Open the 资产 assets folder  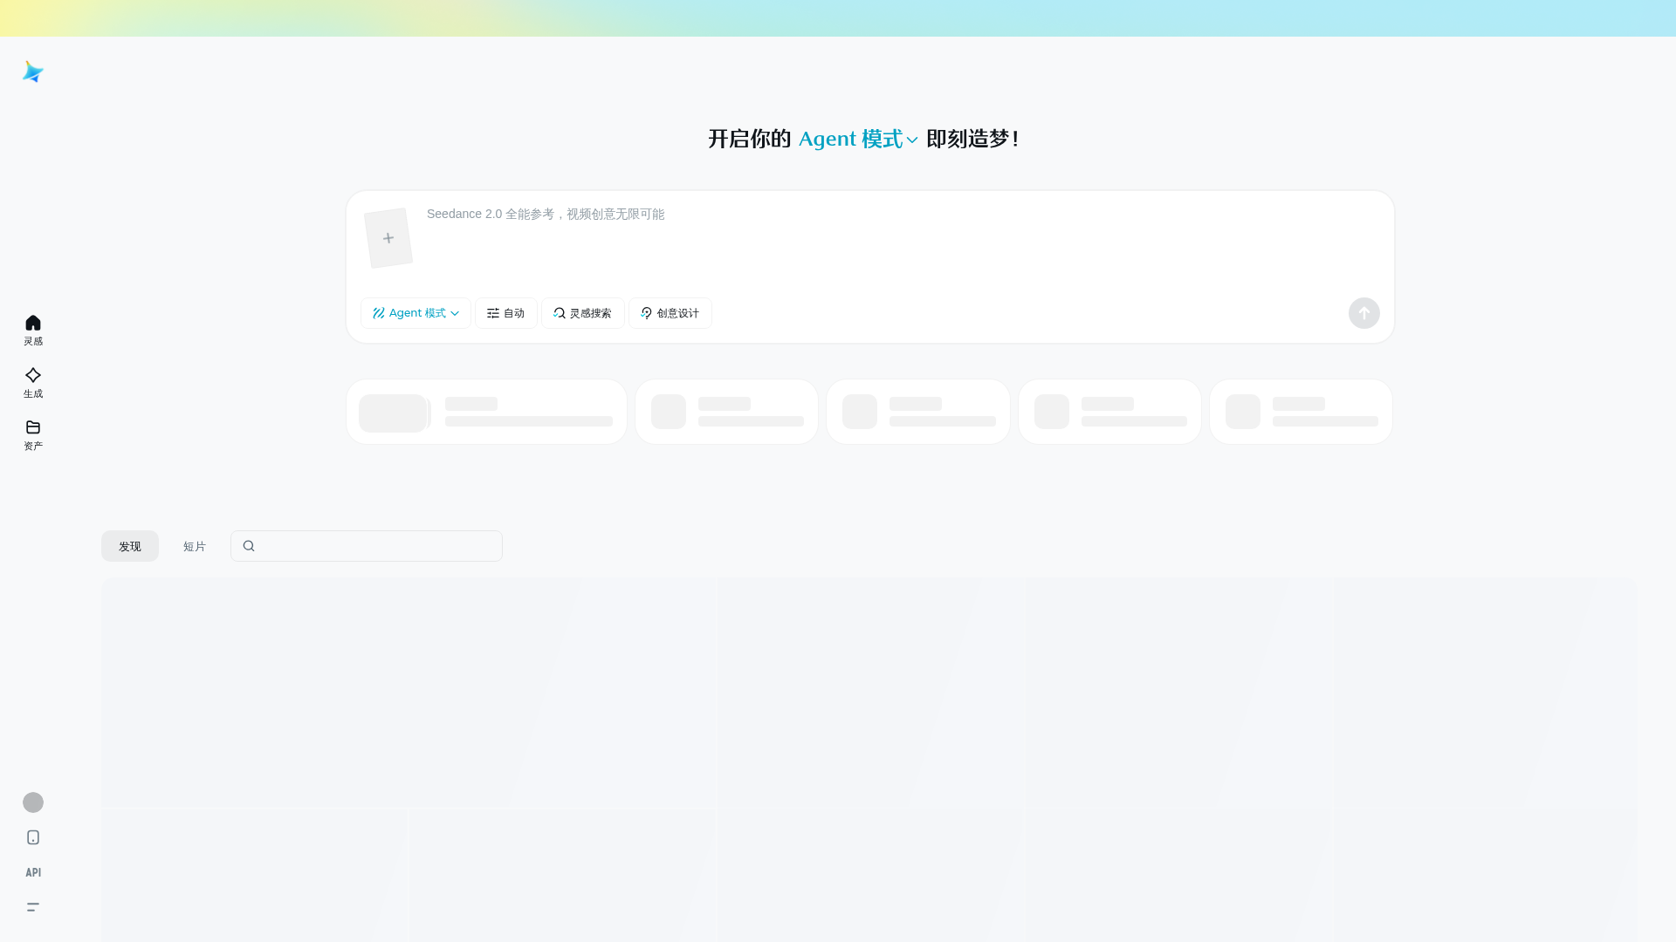click(33, 435)
